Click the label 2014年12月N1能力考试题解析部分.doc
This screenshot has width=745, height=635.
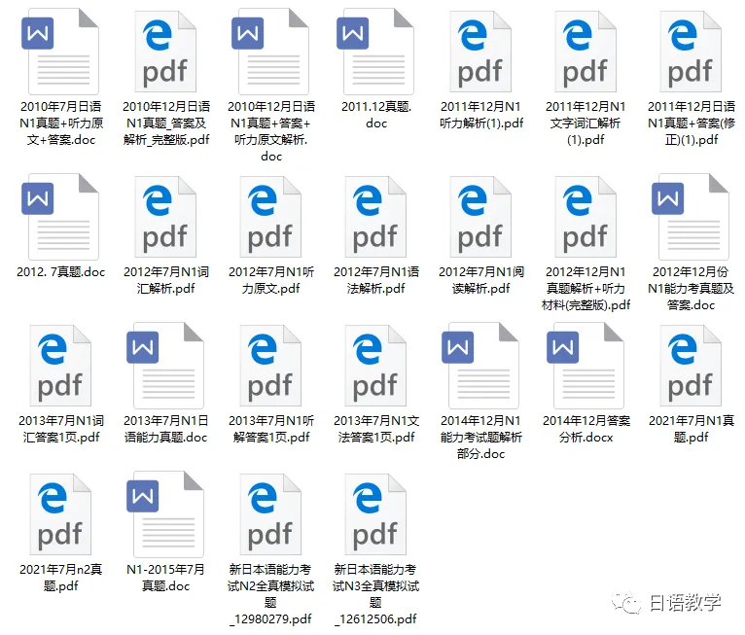(480, 437)
